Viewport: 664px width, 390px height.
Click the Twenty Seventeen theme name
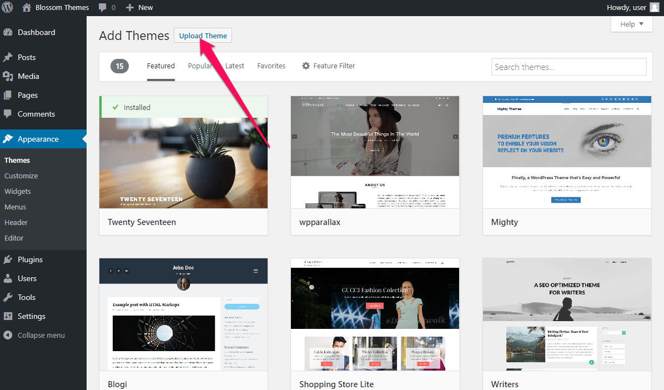click(x=142, y=222)
